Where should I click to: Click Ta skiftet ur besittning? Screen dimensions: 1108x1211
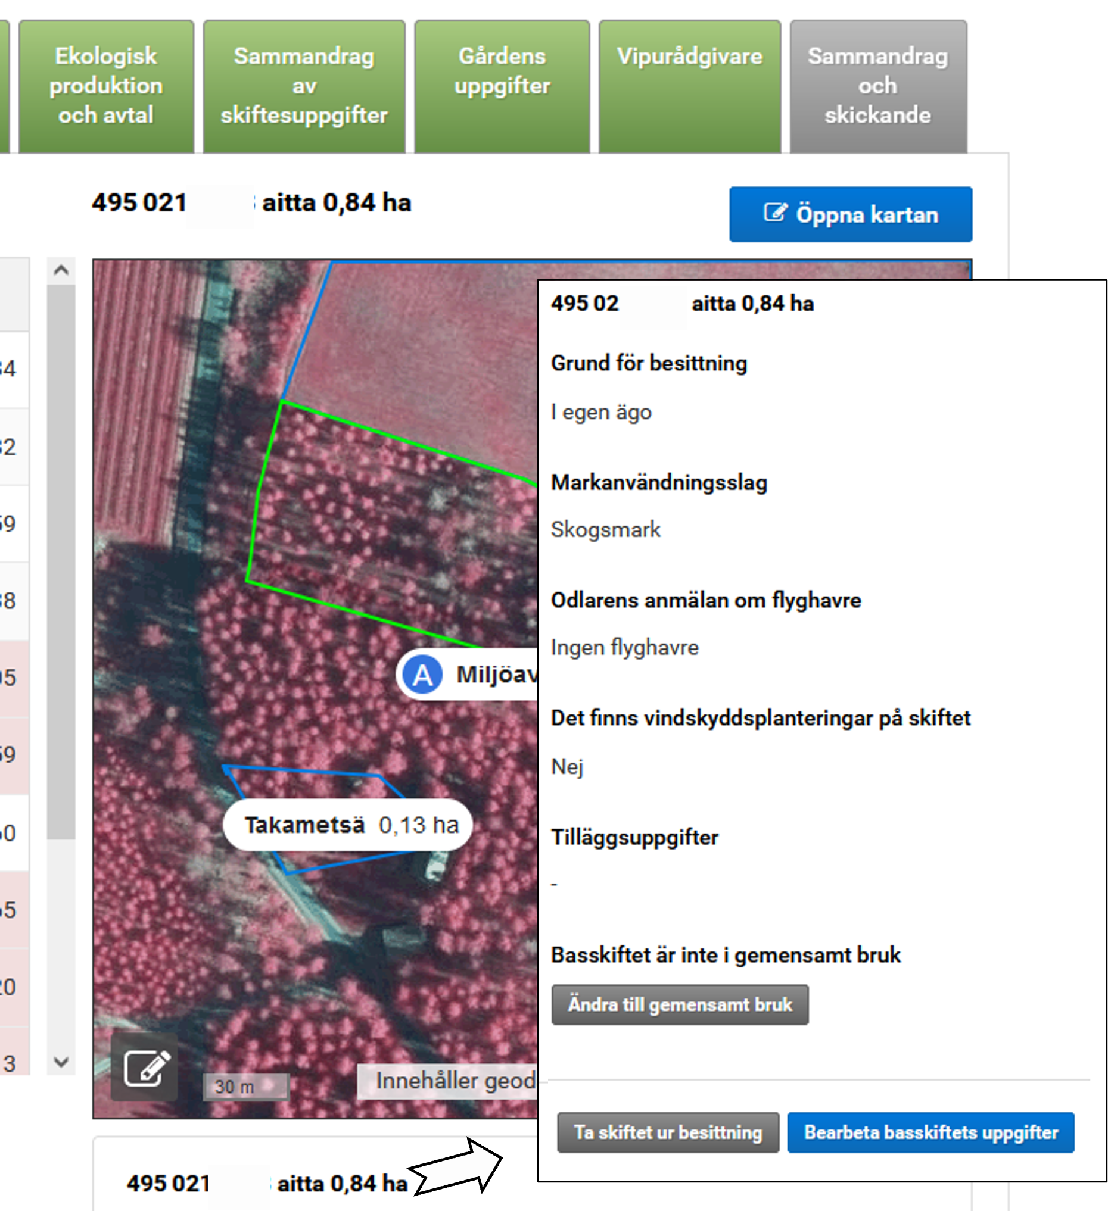click(x=668, y=1132)
